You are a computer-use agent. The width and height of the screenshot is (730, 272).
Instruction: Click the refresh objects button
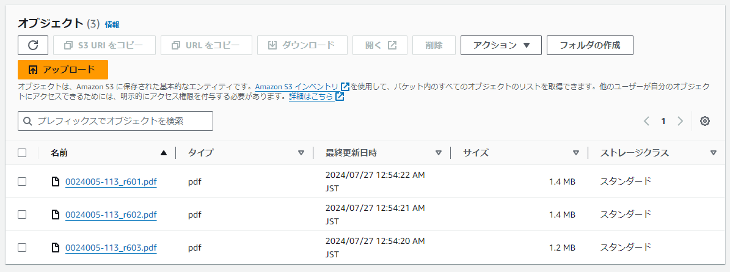click(x=33, y=45)
